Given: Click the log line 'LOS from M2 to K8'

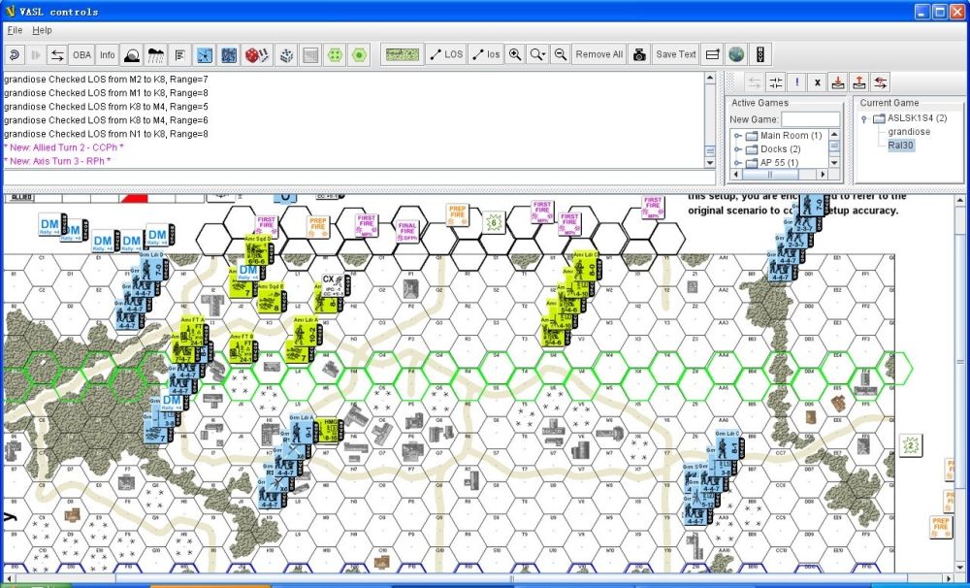Looking at the screenshot, I should pyautogui.click(x=106, y=80).
